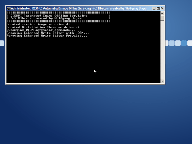Click the darker blue progress square right of window
The image size is (192, 144).
point(184,43)
